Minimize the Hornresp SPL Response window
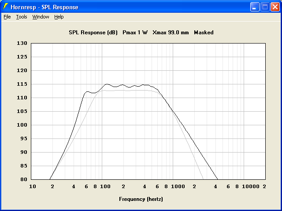Screen dimensions: 282x211 click(x=255, y=7)
